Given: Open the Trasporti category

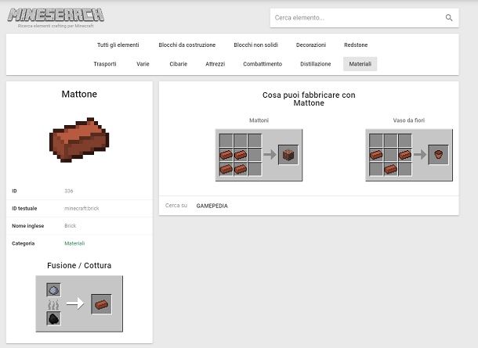Looking at the screenshot, I should [105, 64].
